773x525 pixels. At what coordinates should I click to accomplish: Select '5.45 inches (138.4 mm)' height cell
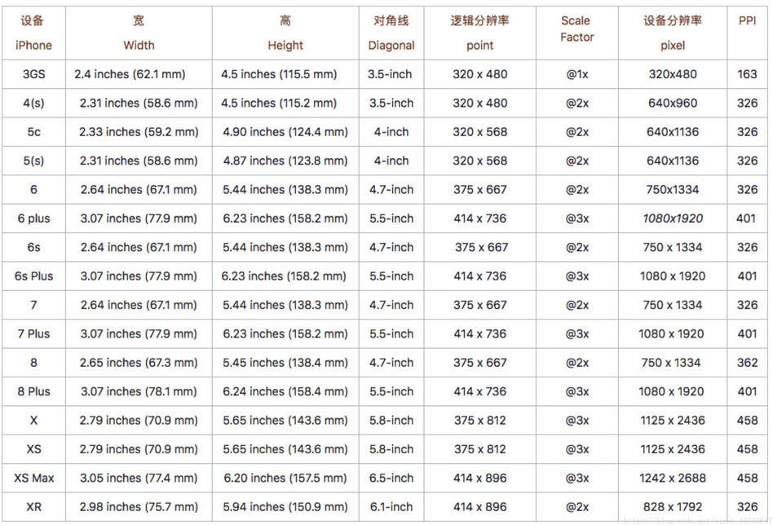point(285,363)
